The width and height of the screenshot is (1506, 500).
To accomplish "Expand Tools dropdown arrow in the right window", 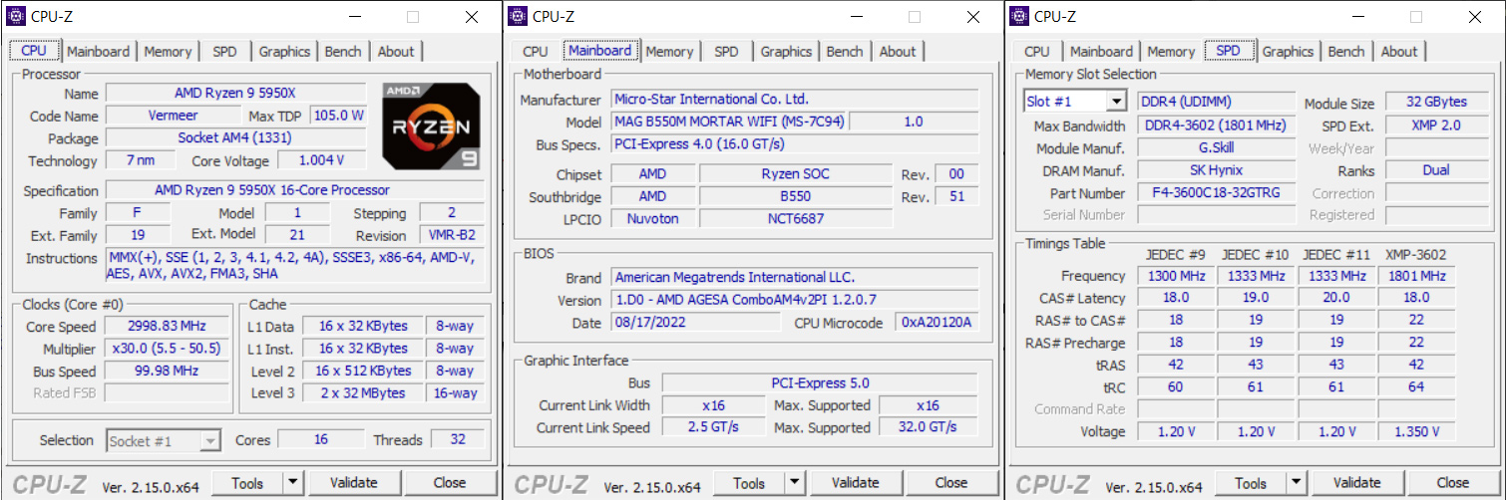I will click(1296, 483).
